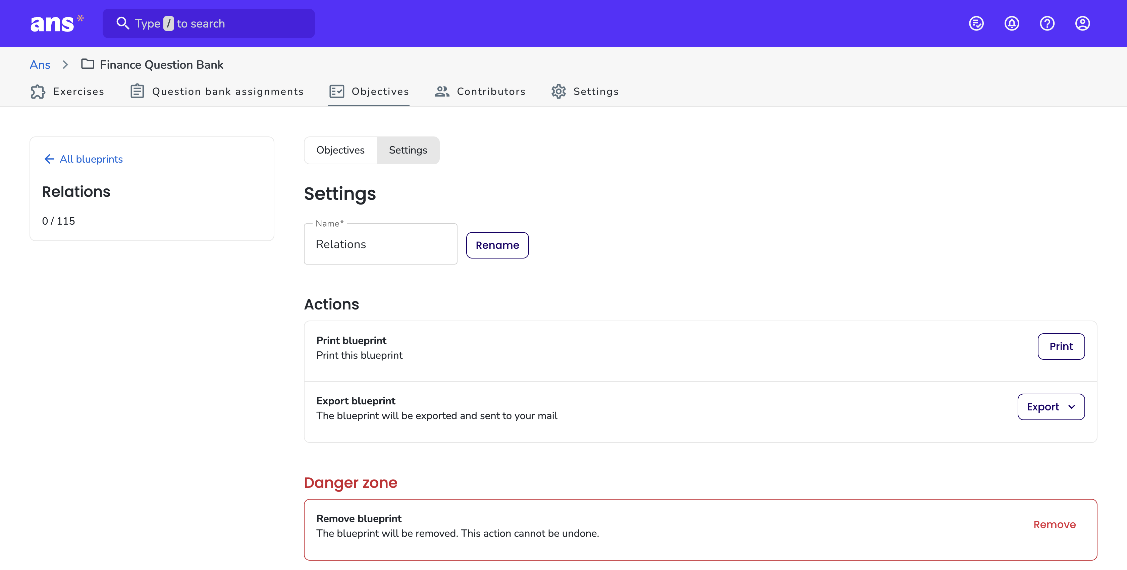Switch to the Exercises tab
The image size is (1127, 570).
[67, 92]
